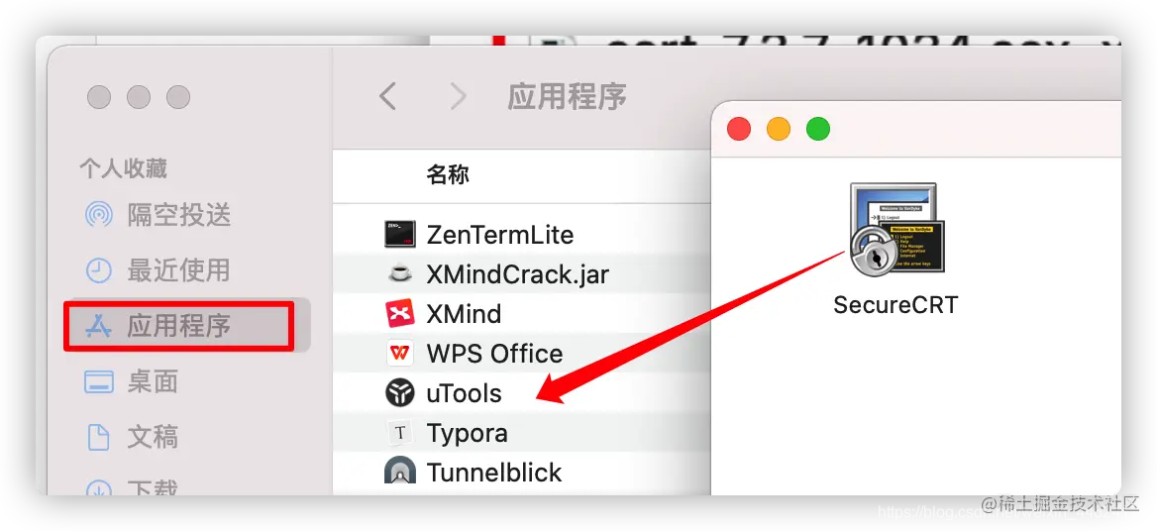Image resolution: width=1157 pixels, height=531 pixels.
Task: Click the green zoom button of installer window
Action: point(817,129)
